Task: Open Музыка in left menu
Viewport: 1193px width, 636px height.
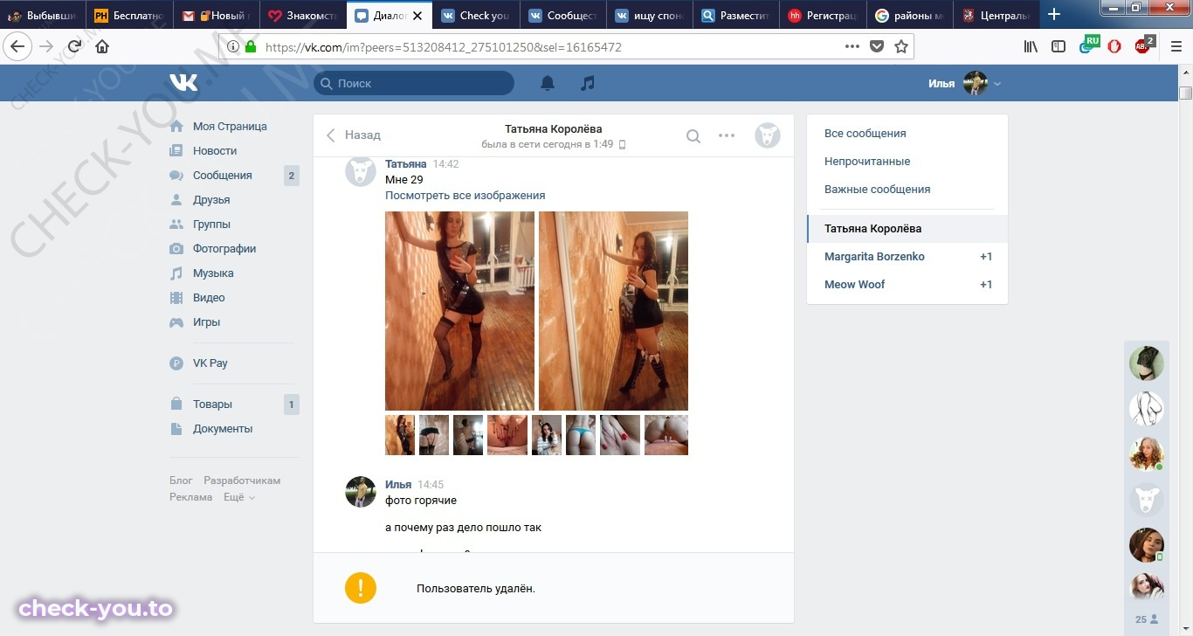Action: (213, 273)
